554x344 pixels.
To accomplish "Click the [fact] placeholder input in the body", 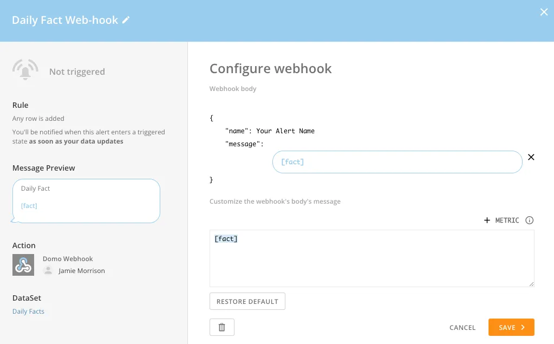I will tap(397, 161).
